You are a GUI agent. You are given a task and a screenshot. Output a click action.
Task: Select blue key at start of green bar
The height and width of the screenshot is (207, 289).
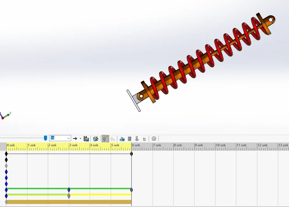6,190
